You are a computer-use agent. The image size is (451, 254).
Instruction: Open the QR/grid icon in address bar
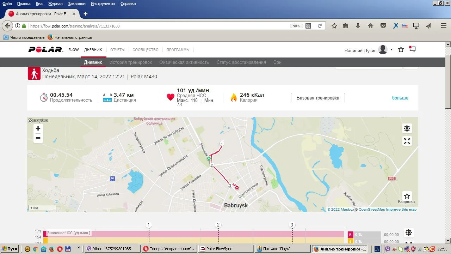[308, 26]
